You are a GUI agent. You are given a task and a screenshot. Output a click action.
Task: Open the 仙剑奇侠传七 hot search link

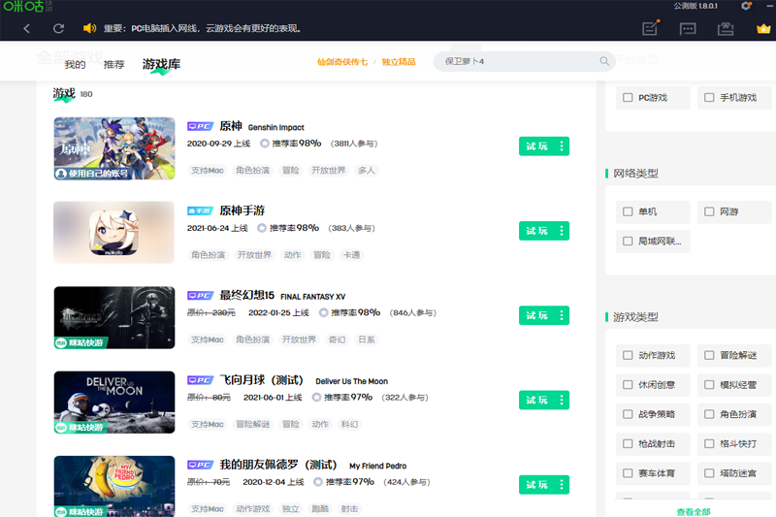[342, 62]
